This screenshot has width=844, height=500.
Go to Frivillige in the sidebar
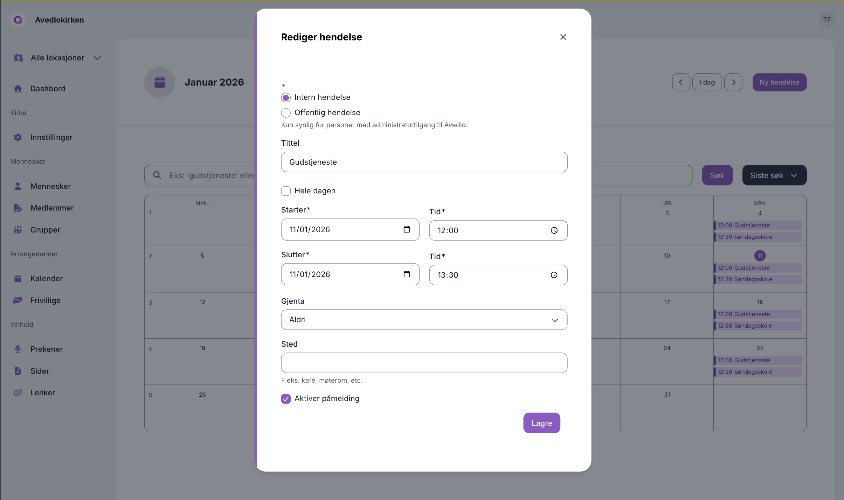coord(45,300)
